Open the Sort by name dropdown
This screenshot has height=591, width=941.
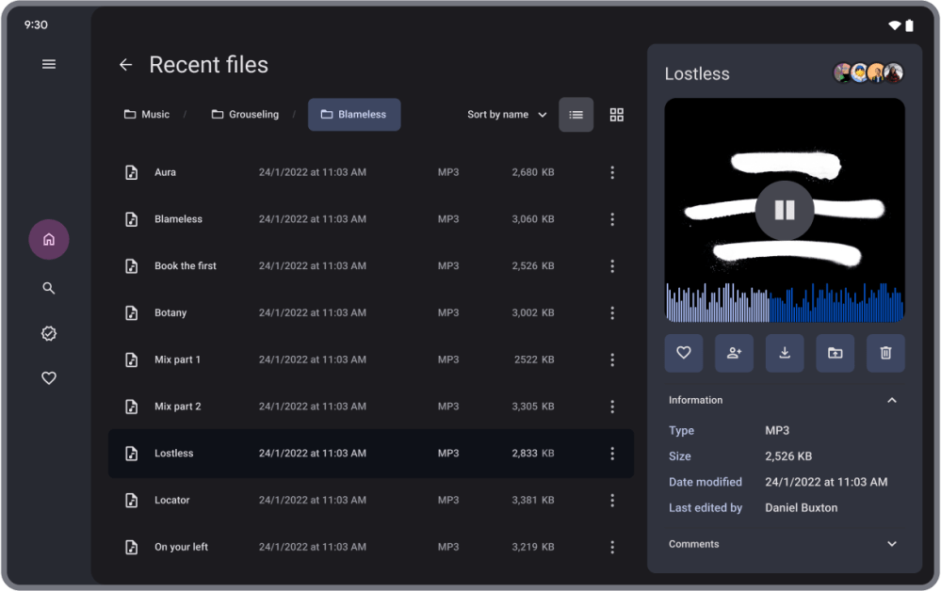coord(507,115)
